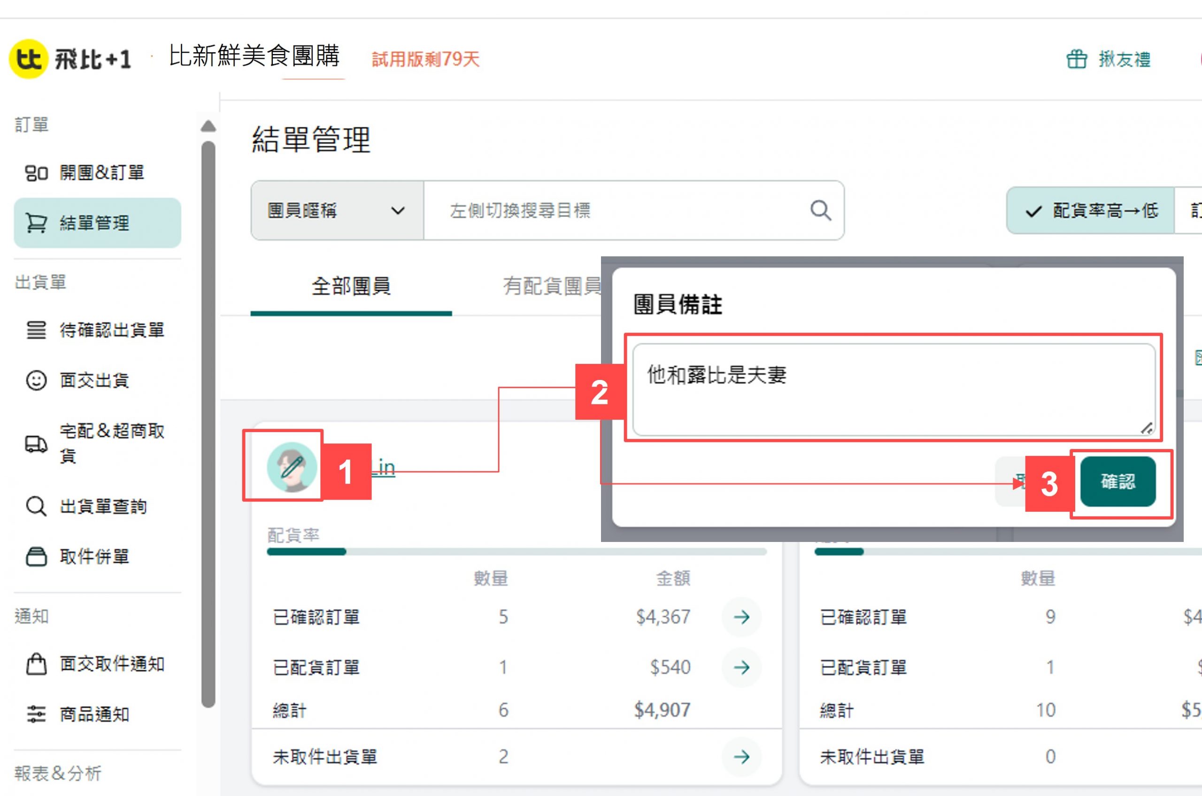Click the member name link beside avatar
Image resolution: width=1202 pixels, height=796 pixels.
pyautogui.click(x=386, y=468)
